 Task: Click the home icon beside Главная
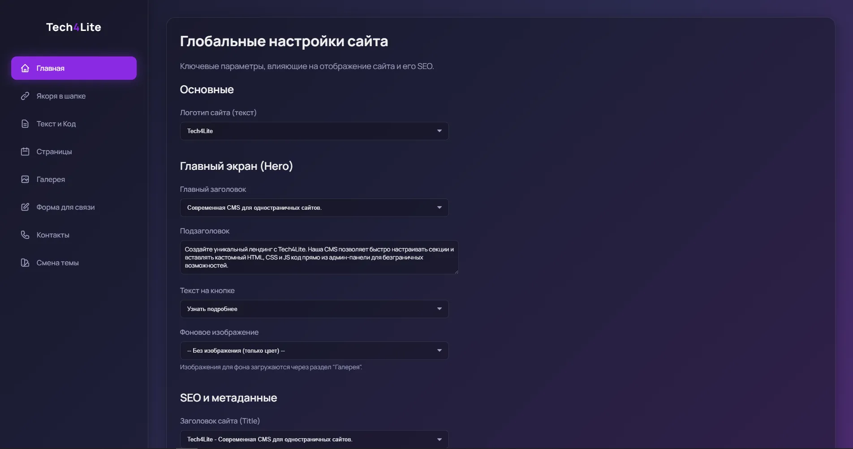coord(25,68)
